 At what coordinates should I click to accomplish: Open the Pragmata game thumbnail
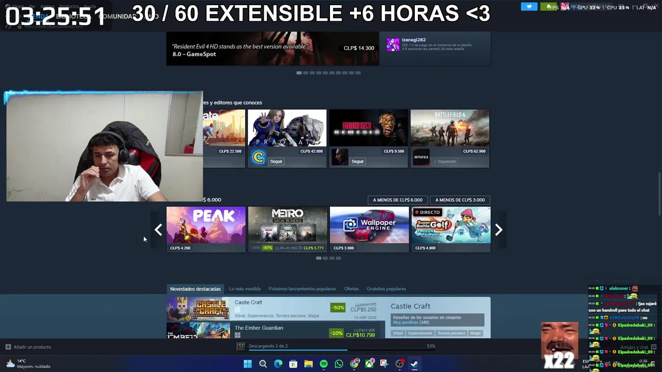(x=287, y=128)
